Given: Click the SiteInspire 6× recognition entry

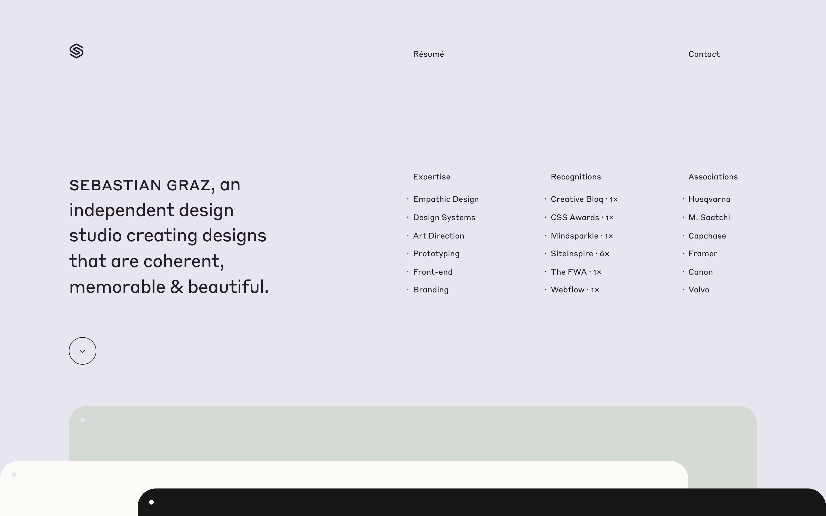Looking at the screenshot, I should (x=580, y=254).
